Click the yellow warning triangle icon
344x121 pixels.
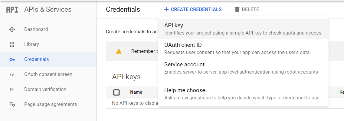[119, 51]
